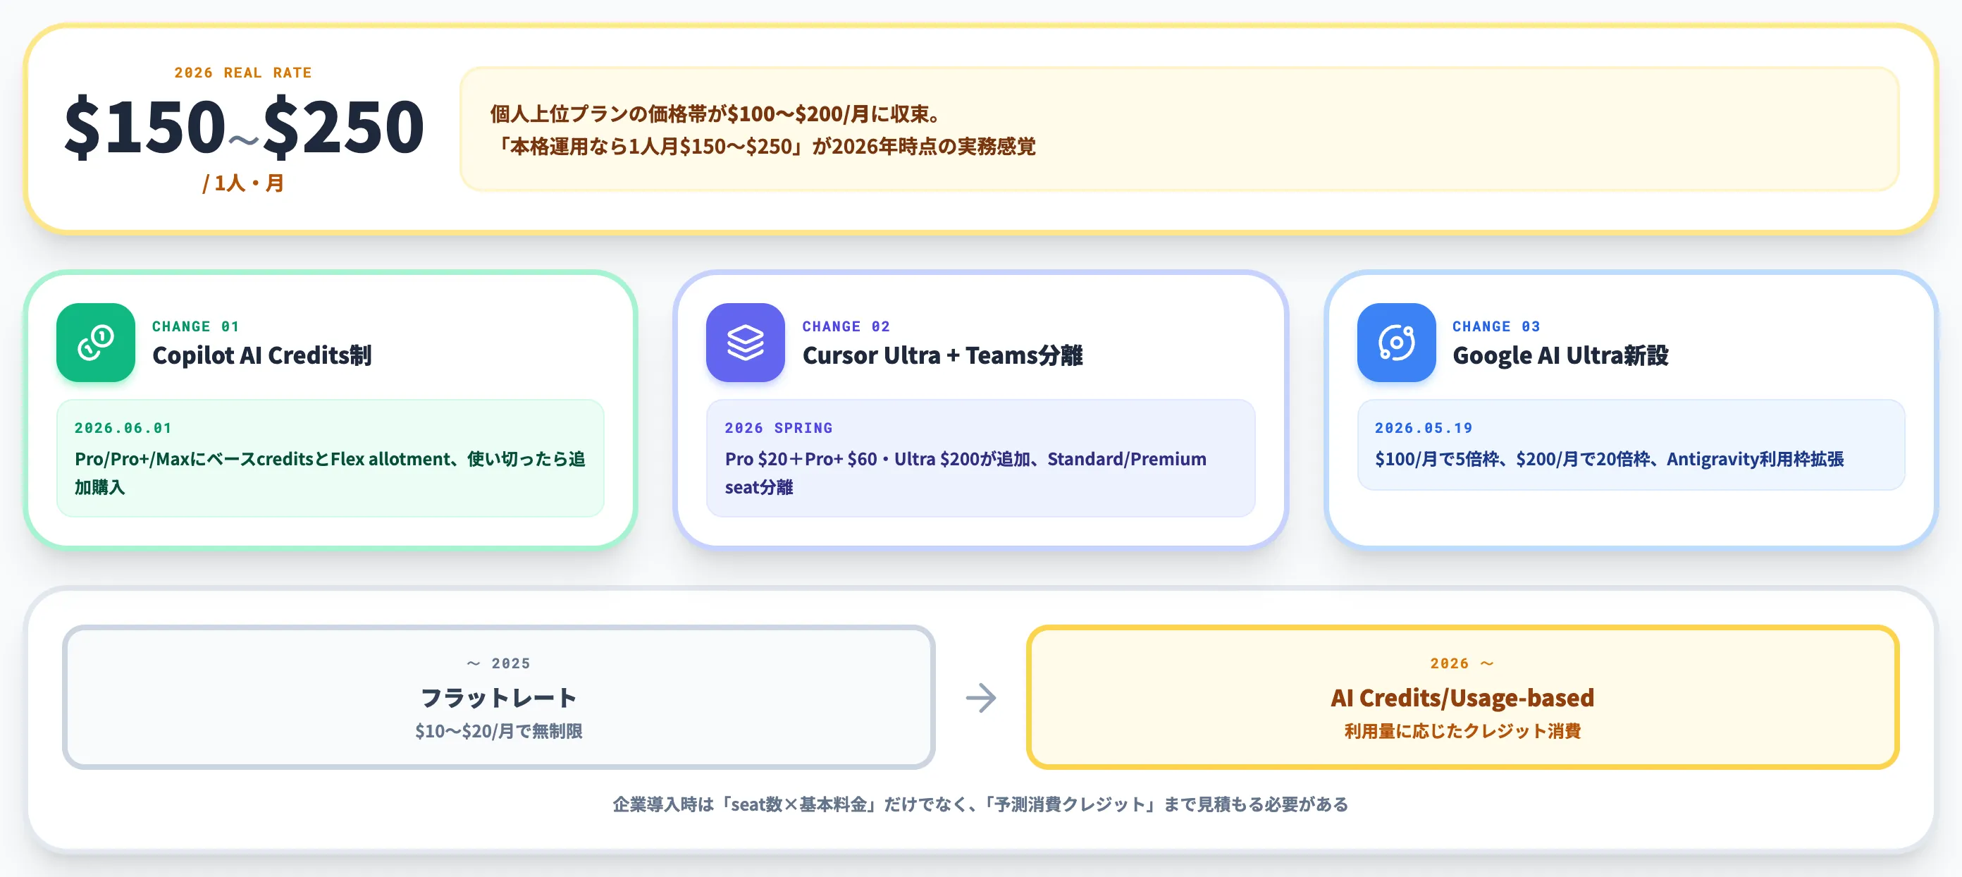Select the "2026 REAL RATE" label
1962x877 pixels.
click(243, 73)
